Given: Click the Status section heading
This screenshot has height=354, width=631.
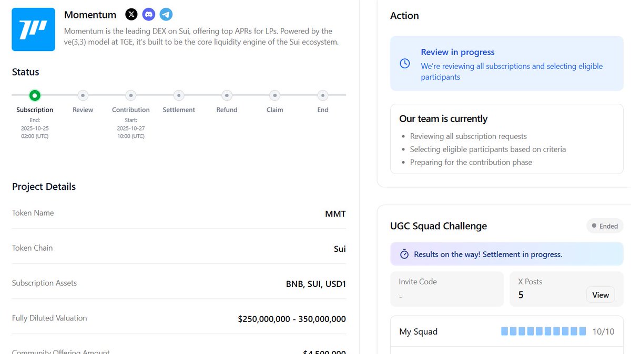Looking at the screenshot, I should pyautogui.click(x=25, y=72).
